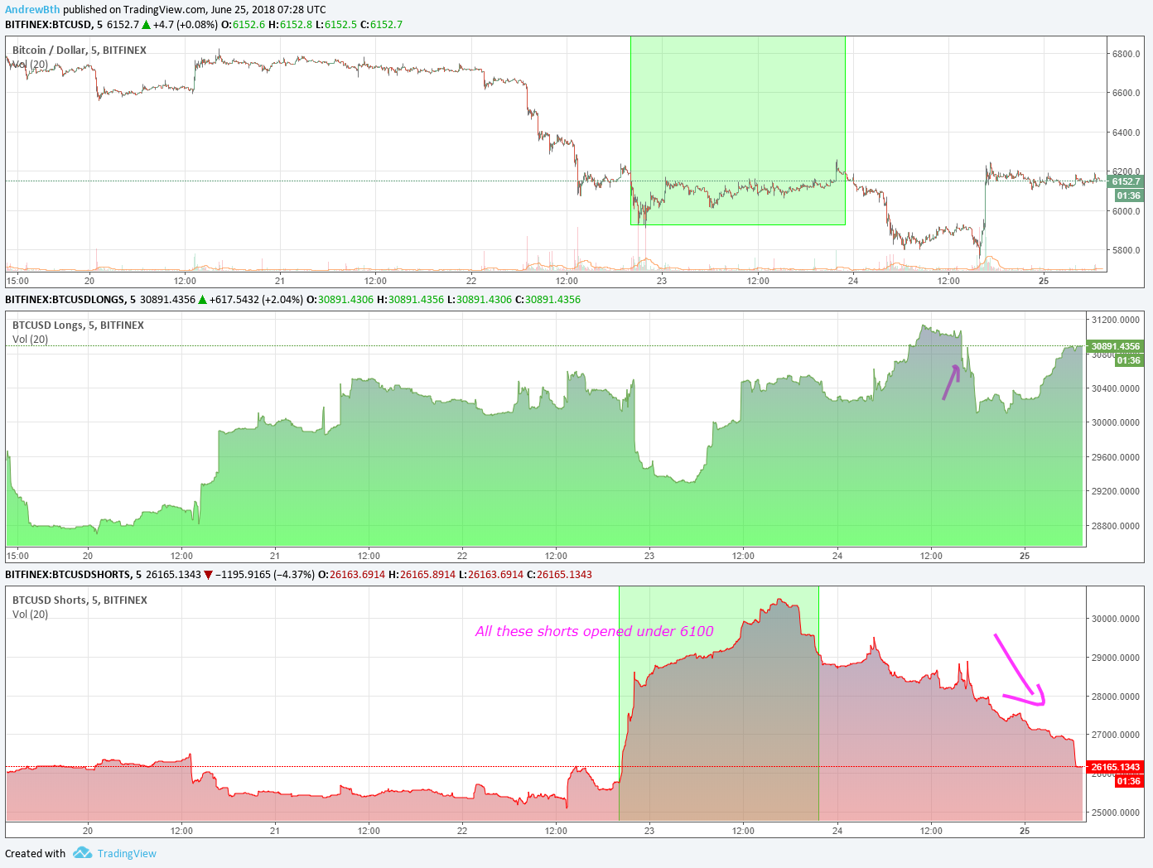Click the 6400.0 price axis label
The width and height of the screenshot is (1153, 868).
point(1126,133)
